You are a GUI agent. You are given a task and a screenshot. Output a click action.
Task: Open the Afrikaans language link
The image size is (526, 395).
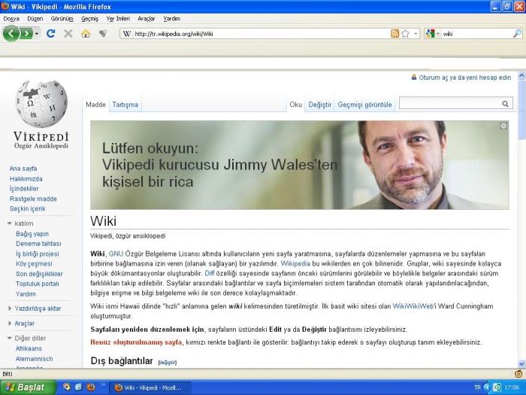(x=29, y=348)
